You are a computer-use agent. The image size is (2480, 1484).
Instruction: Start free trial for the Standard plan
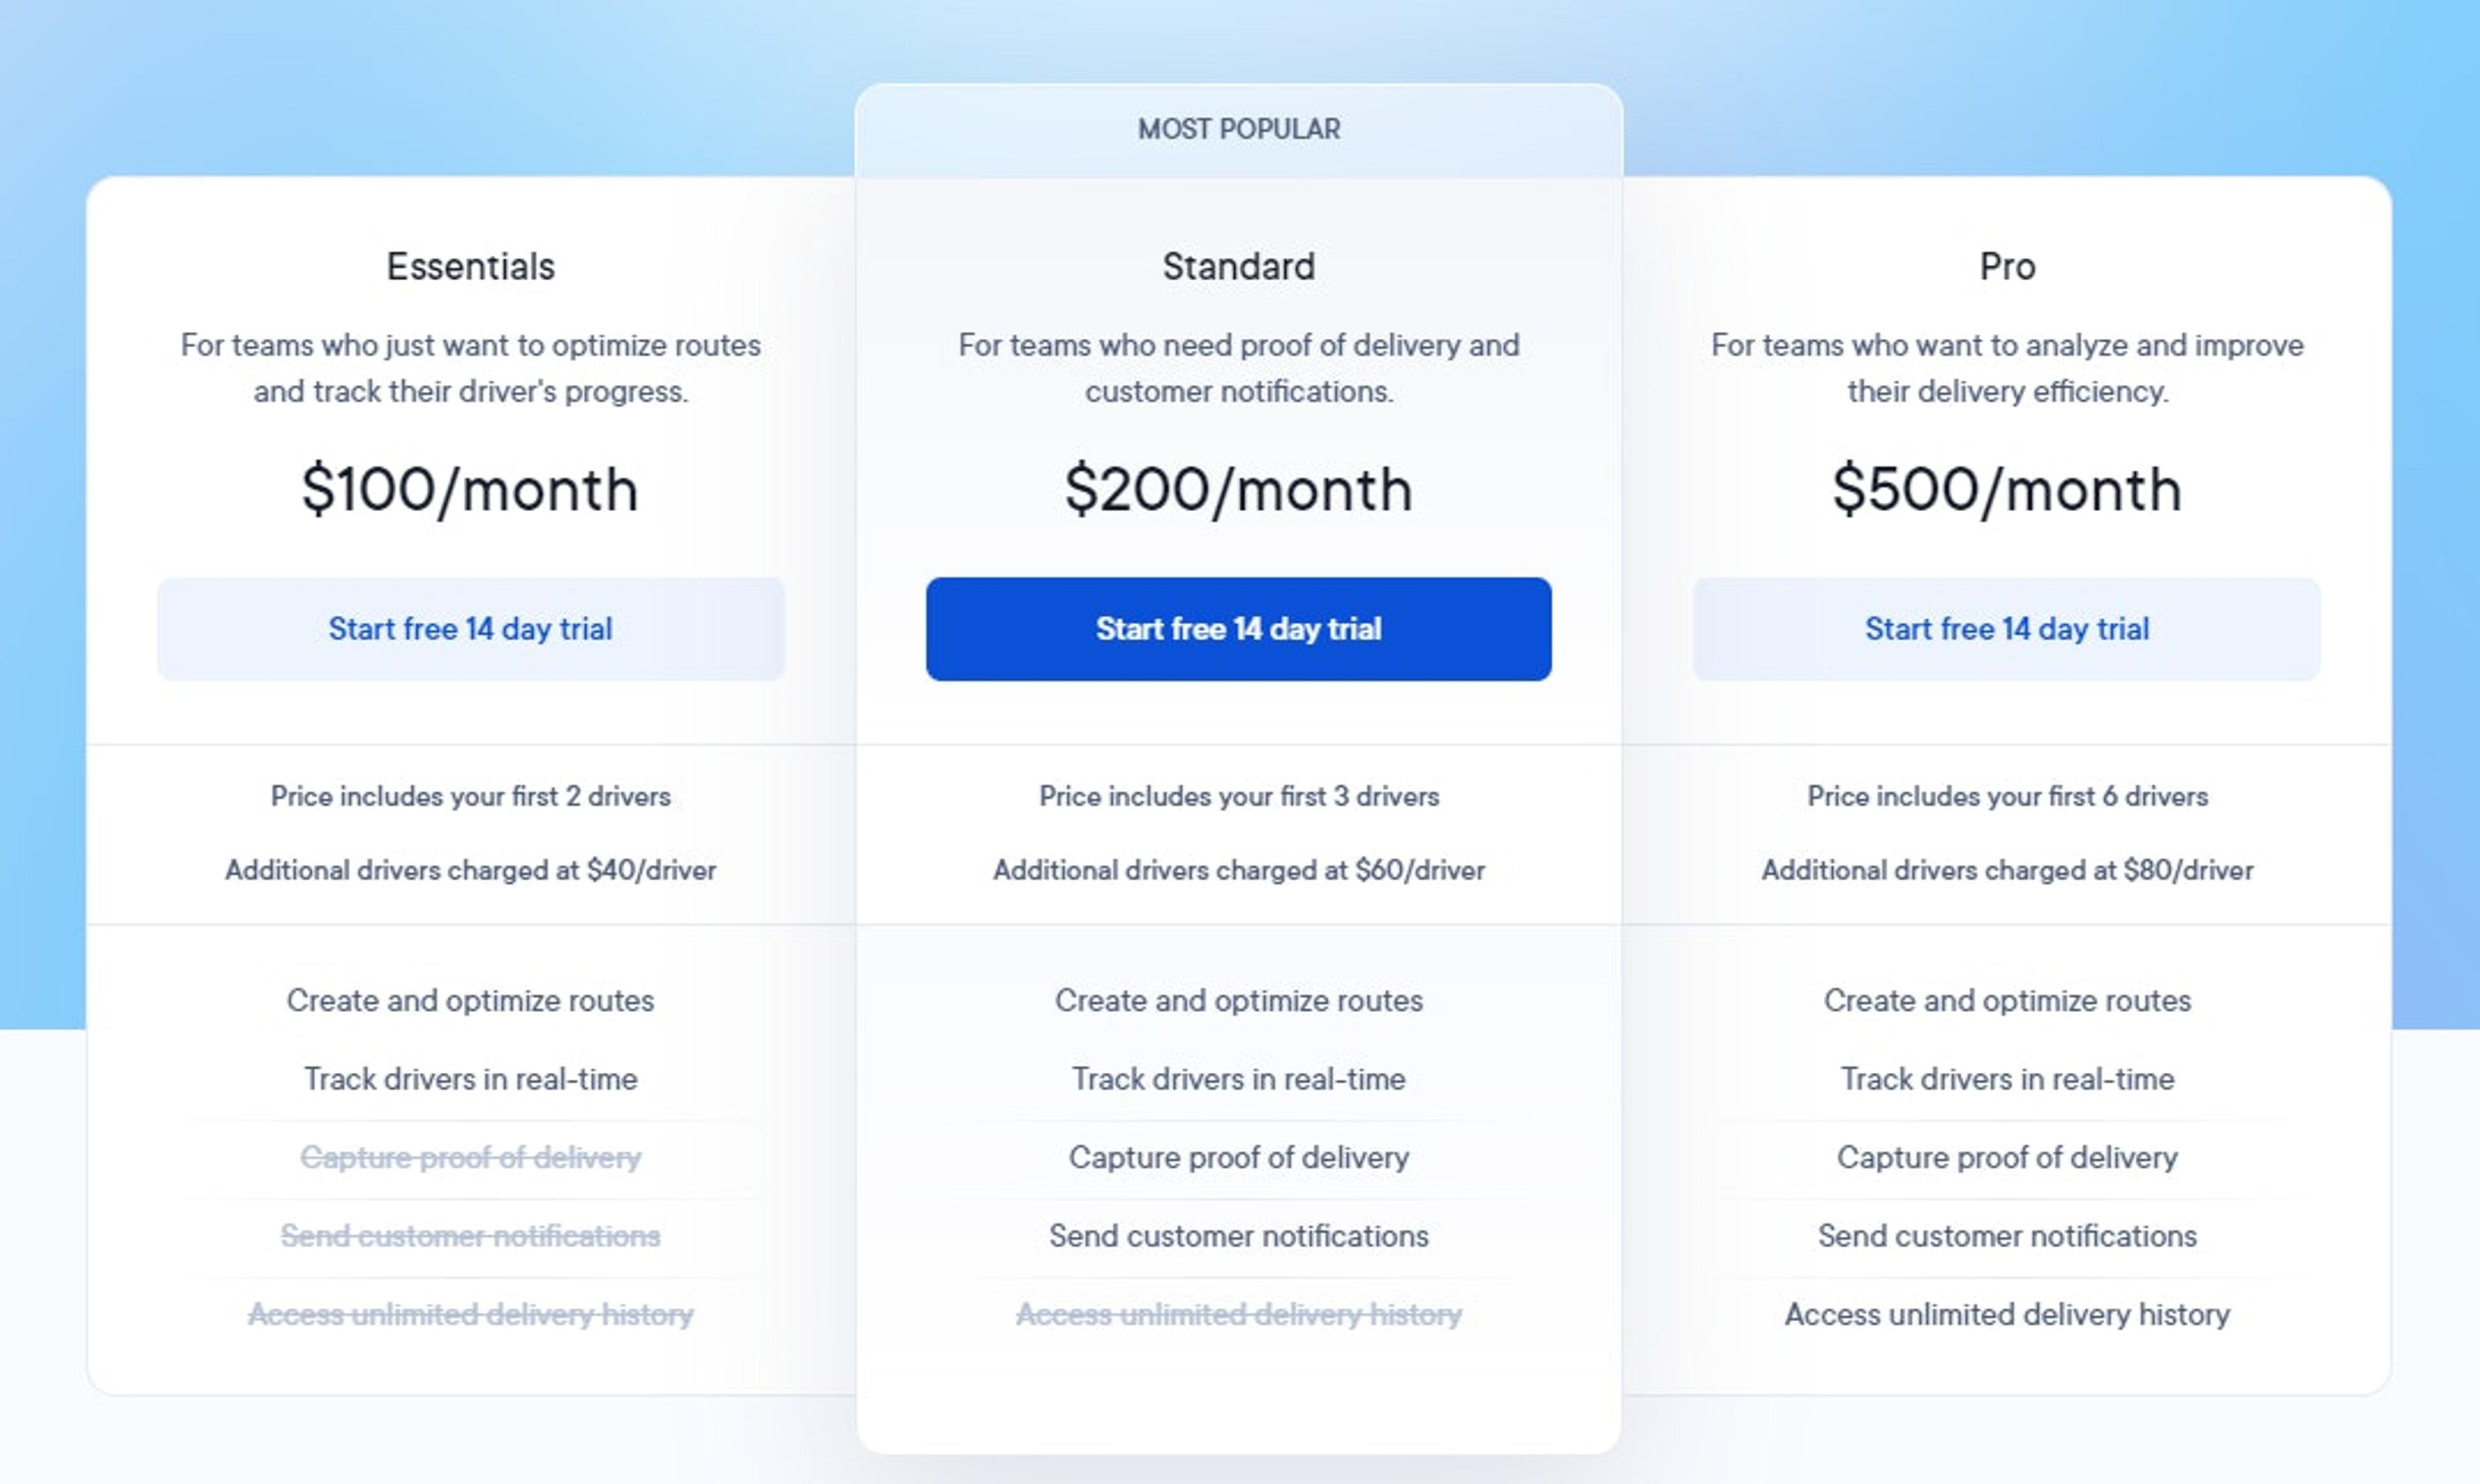click(x=1239, y=628)
